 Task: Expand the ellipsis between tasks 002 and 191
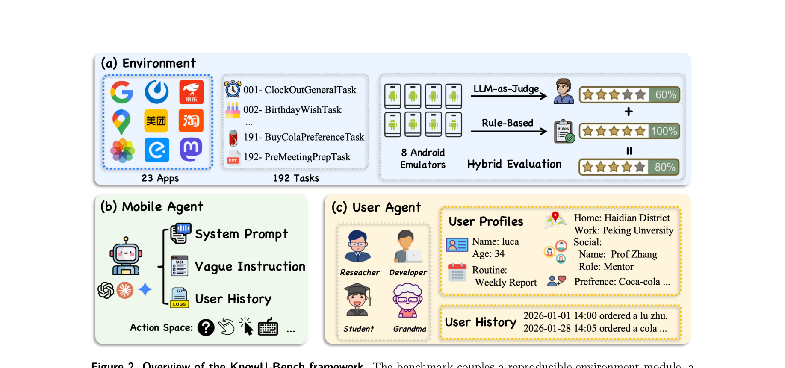249,124
